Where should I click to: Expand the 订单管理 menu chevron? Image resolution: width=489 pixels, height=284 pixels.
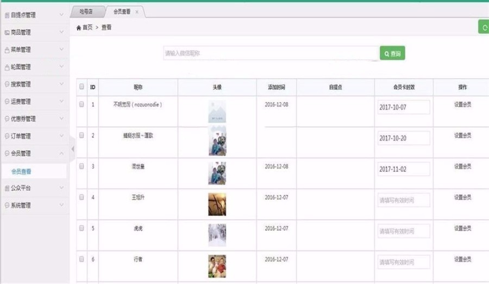click(x=61, y=136)
